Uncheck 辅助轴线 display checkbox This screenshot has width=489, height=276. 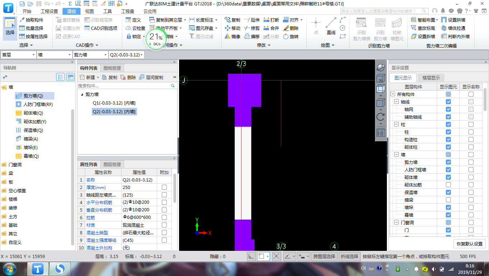(448, 117)
